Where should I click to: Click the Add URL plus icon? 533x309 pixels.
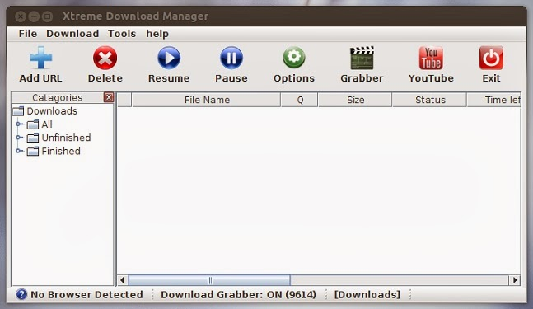point(41,59)
